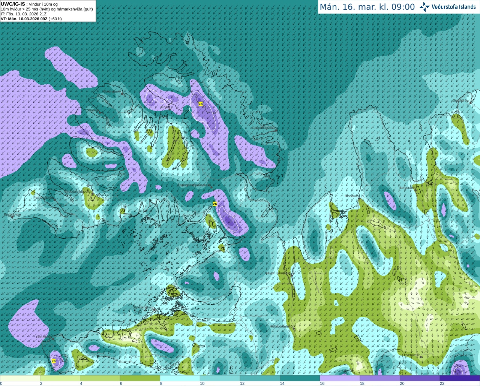The height and width of the screenshot is (386, 480).
Task: Click the Siglufjörður station label
Action: [x=461, y=100]
